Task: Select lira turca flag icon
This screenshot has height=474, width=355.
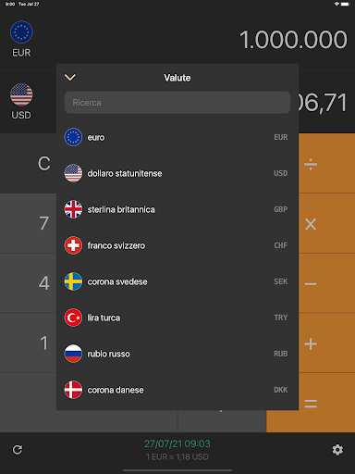Action: (x=73, y=318)
